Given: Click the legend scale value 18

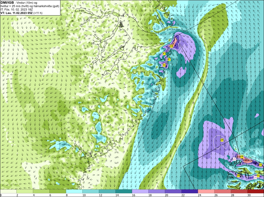Looking at the screenshot, I should [x=150, y=195].
